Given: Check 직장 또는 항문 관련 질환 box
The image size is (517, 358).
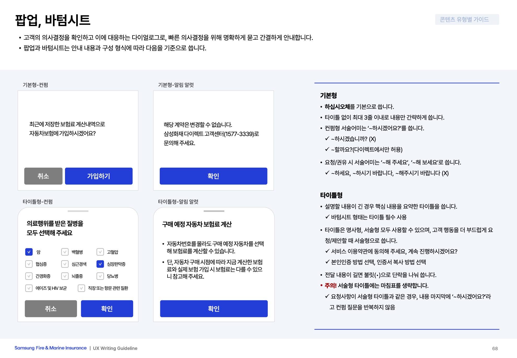Looking at the screenshot, I should pyautogui.click(x=81, y=288).
